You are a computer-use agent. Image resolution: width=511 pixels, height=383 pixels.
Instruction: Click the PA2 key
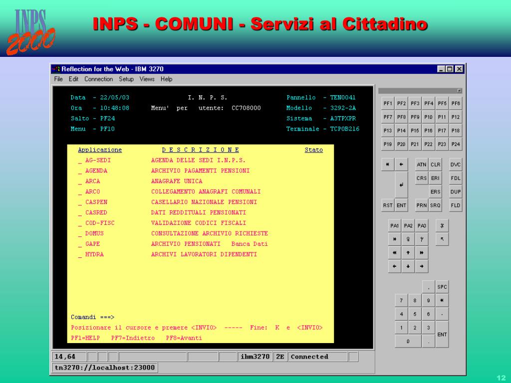click(x=408, y=226)
